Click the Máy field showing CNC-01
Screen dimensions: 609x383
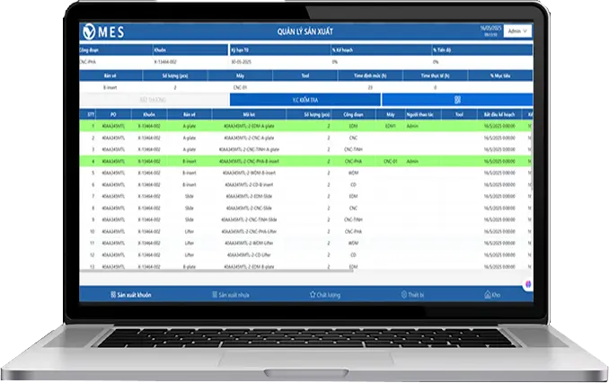click(x=239, y=88)
